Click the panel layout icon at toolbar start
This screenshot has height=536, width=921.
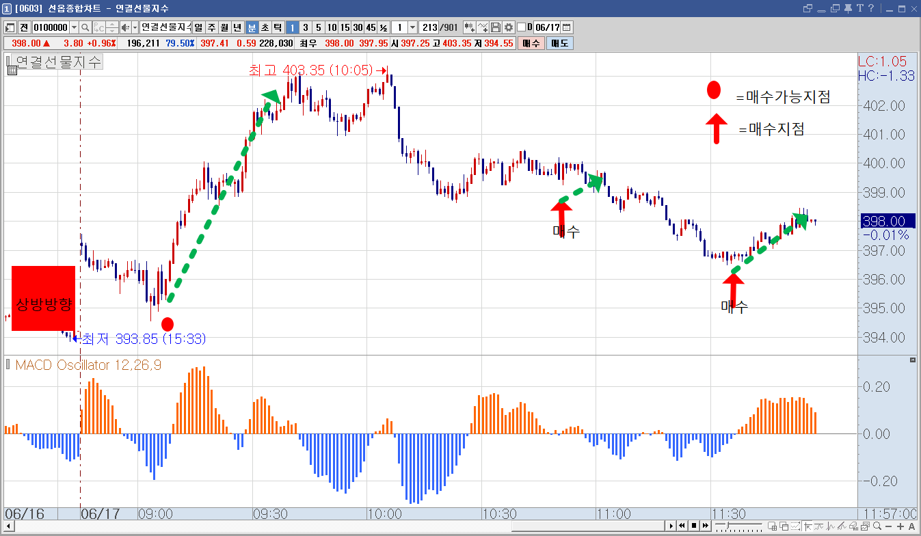point(10,27)
